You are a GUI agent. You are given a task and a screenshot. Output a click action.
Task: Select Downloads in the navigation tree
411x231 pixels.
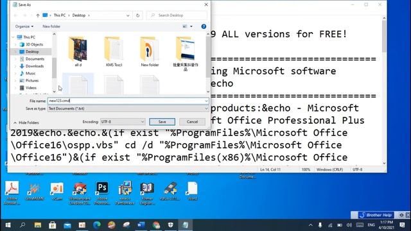[34, 66]
